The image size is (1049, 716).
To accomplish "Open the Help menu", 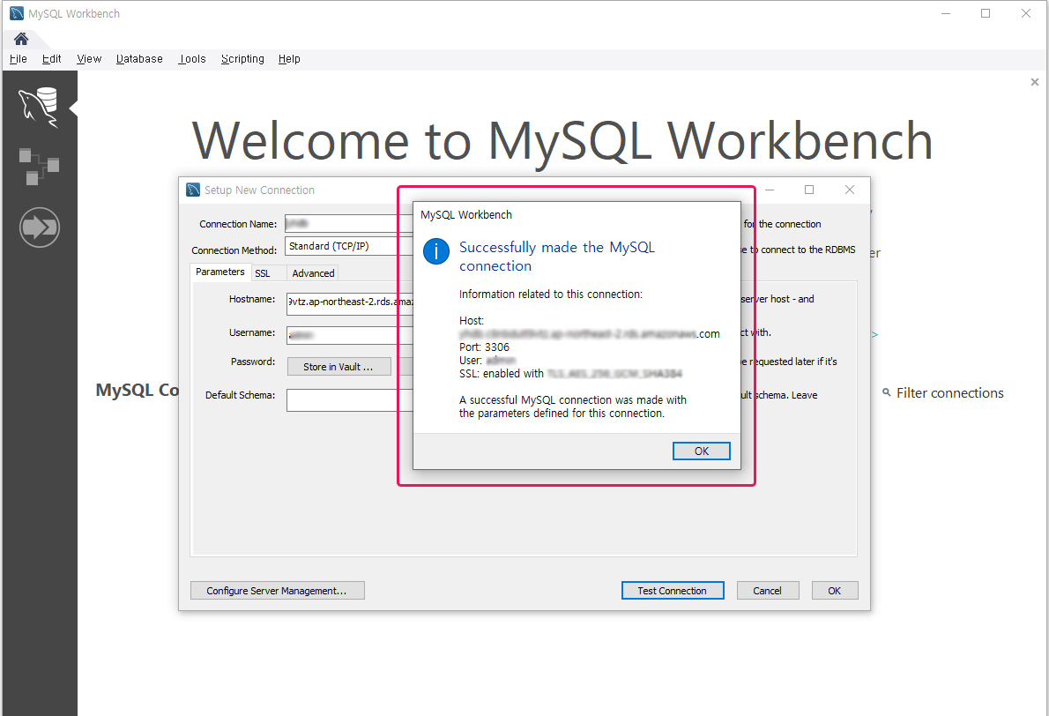I will 289,59.
